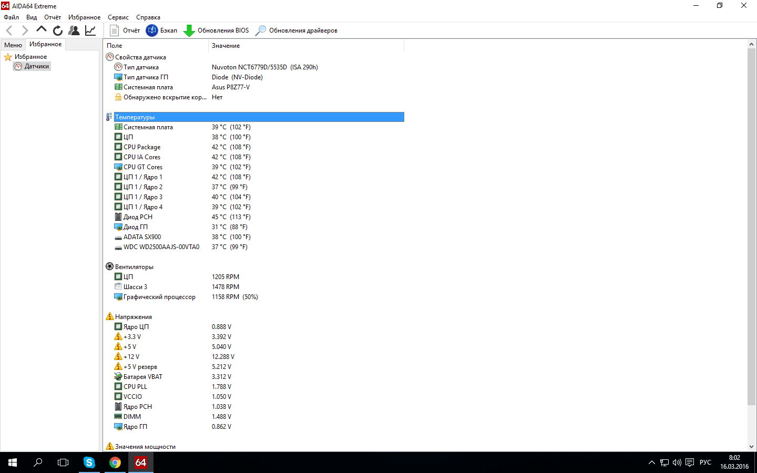Open the Вид menu
Image resolution: width=757 pixels, height=473 pixels.
coord(32,17)
